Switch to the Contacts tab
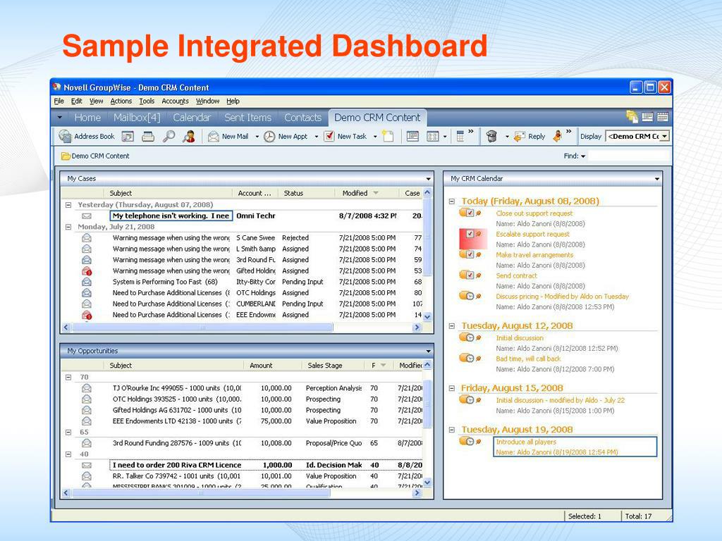This screenshot has width=722, height=541. coord(302,118)
